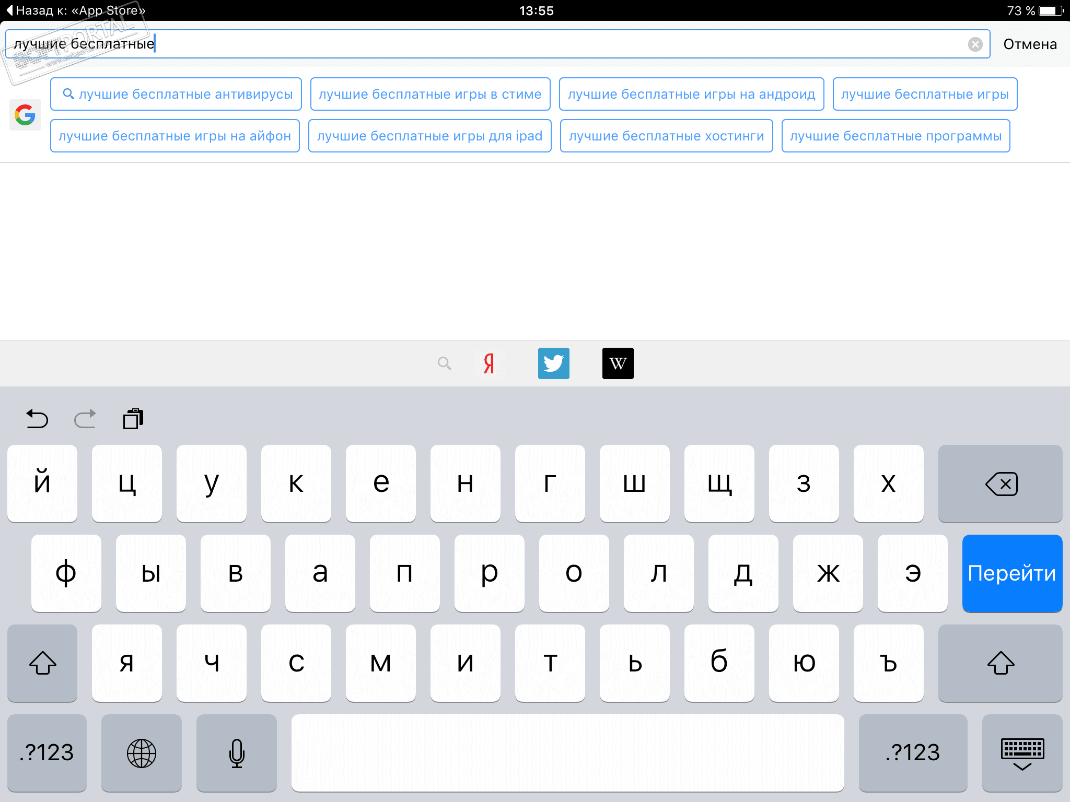Tap the paste clipboard icon
This screenshot has height=802, width=1070.
pos(133,419)
